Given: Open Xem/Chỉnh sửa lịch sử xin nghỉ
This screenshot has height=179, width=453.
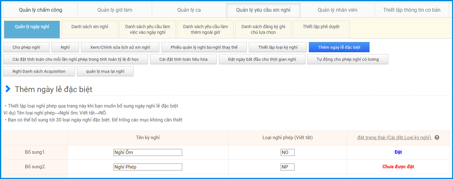Looking at the screenshot, I should click(x=120, y=47).
